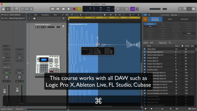The height and width of the screenshot is (111, 197).
Task: Select the Afloat Beat loop
Action: 169,49
